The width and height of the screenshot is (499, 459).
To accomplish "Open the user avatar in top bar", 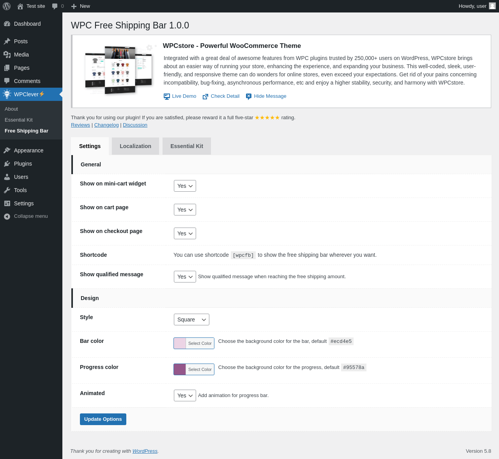I will [x=492, y=6].
